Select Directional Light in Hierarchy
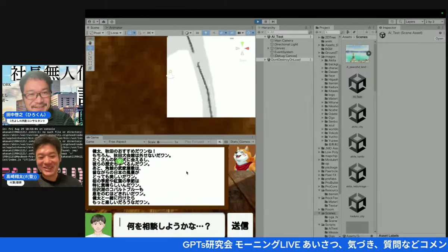 coord(286,44)
